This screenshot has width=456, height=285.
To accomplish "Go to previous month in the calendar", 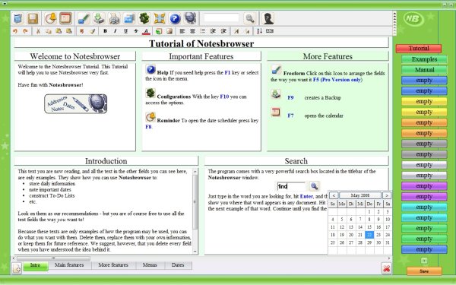I will click(x=334, y=195).
